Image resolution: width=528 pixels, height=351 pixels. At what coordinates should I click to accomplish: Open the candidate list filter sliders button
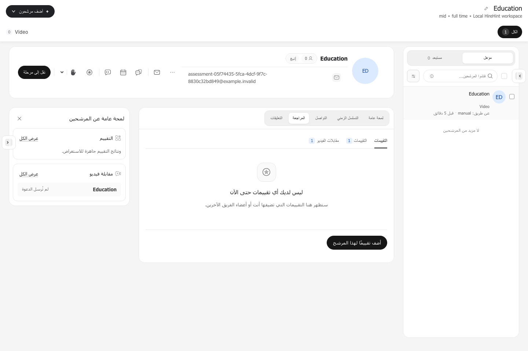point(413,76)
